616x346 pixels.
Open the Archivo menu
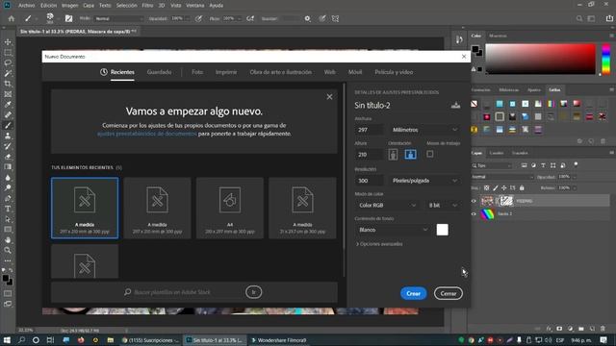point(27,6)
